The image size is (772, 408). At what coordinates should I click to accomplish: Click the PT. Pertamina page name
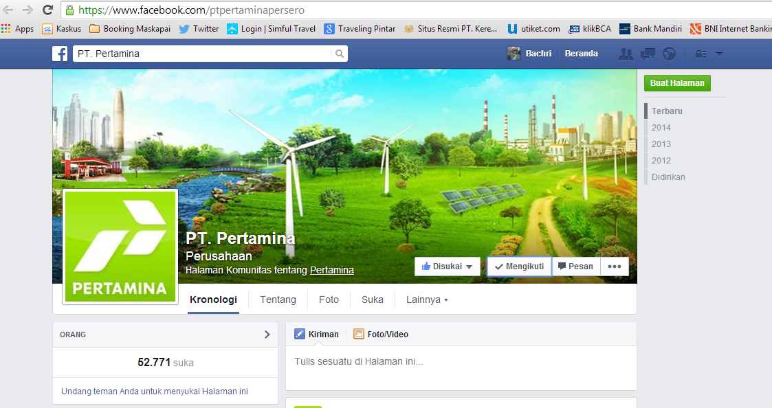click(241, 238)
